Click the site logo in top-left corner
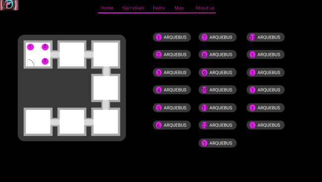Image resolution: width=322 pixels, height=182 pixels. 9,5
